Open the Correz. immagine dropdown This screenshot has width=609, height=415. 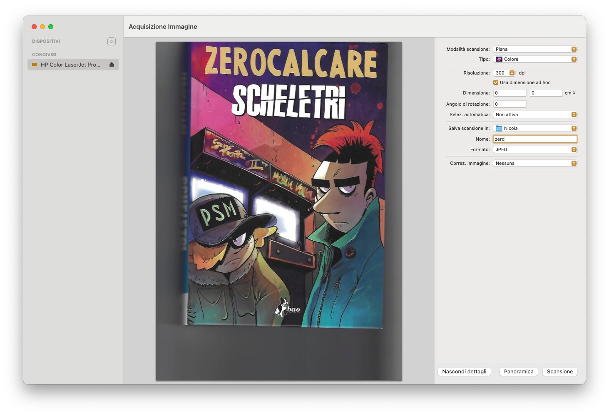coord(535,163)
